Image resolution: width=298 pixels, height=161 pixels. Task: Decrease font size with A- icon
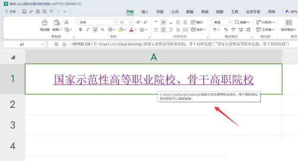[x=145, y=22]
